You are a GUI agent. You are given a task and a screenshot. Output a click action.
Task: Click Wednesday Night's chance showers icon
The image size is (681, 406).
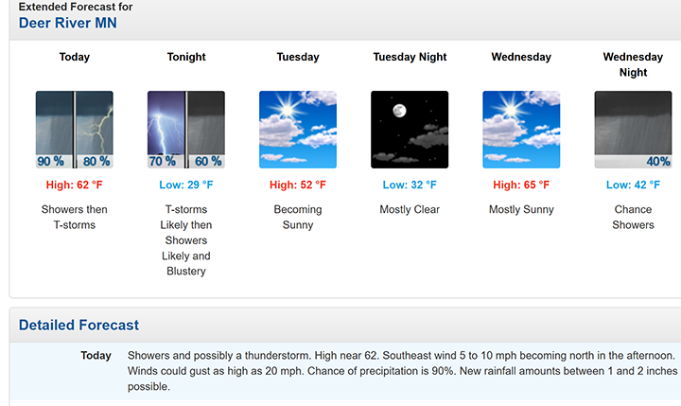(x=633, y=130)
